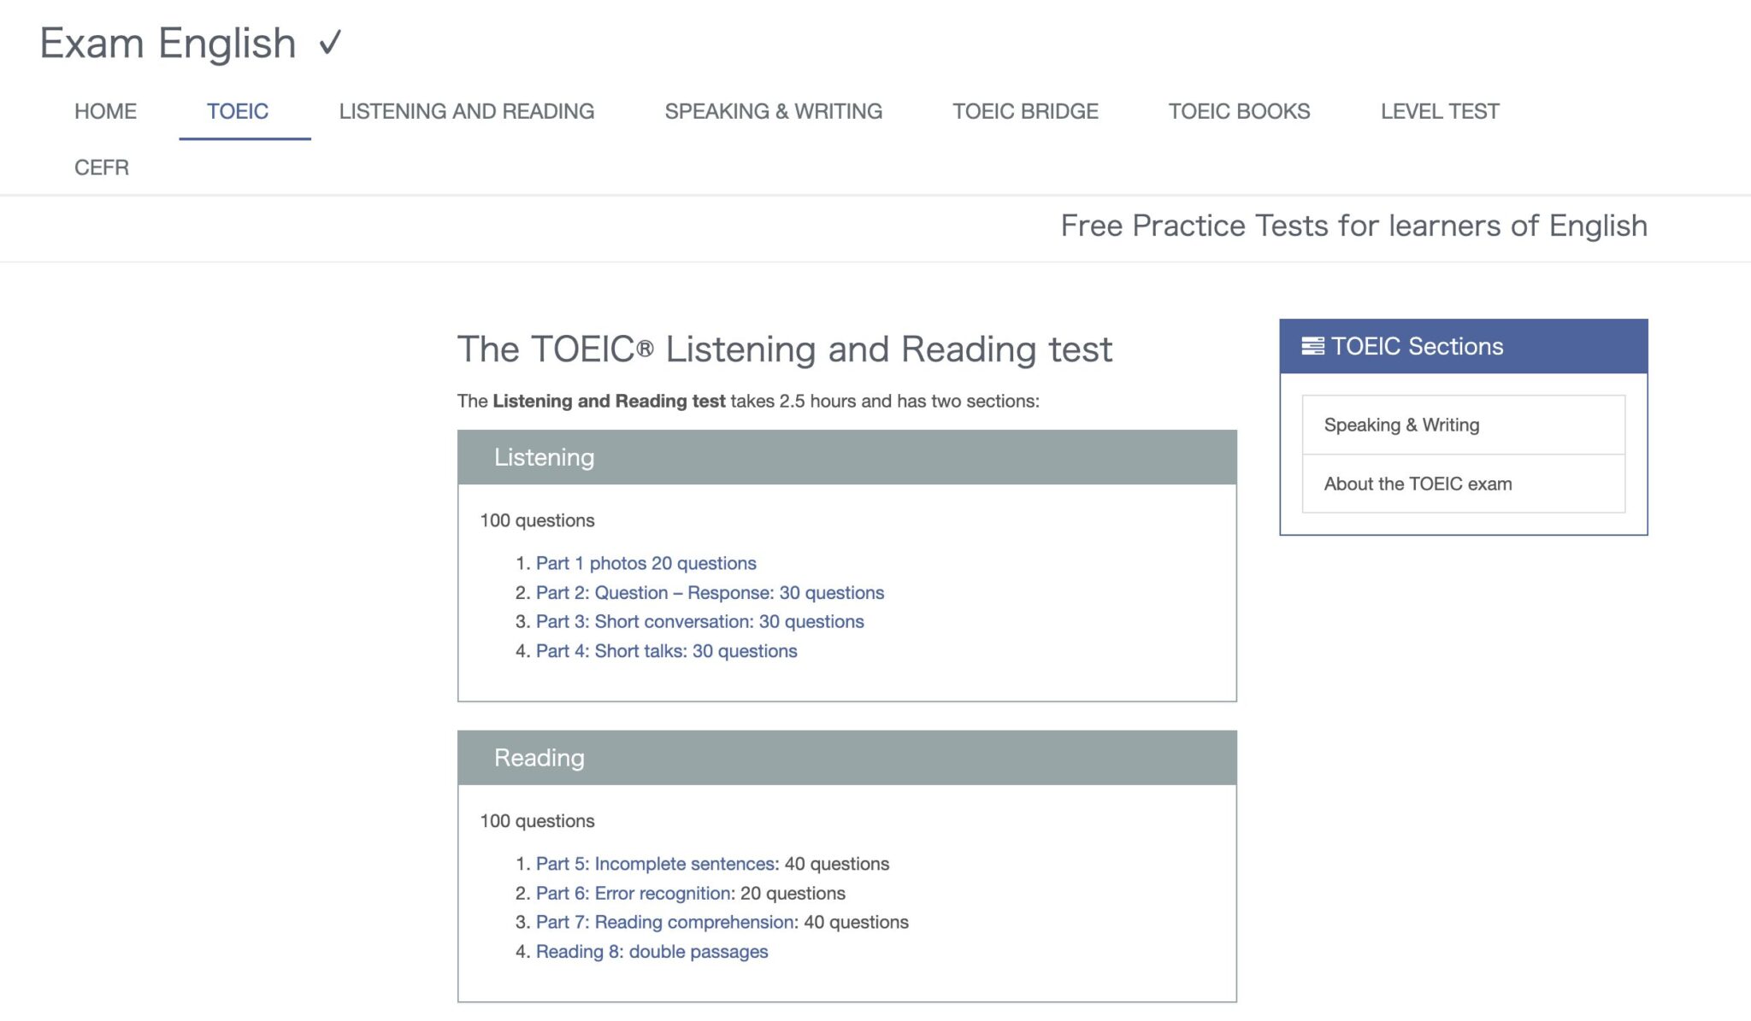Open Part 7 Reading comprehension link
The width and height of the screenshot is (1751, 1021).
664,922
